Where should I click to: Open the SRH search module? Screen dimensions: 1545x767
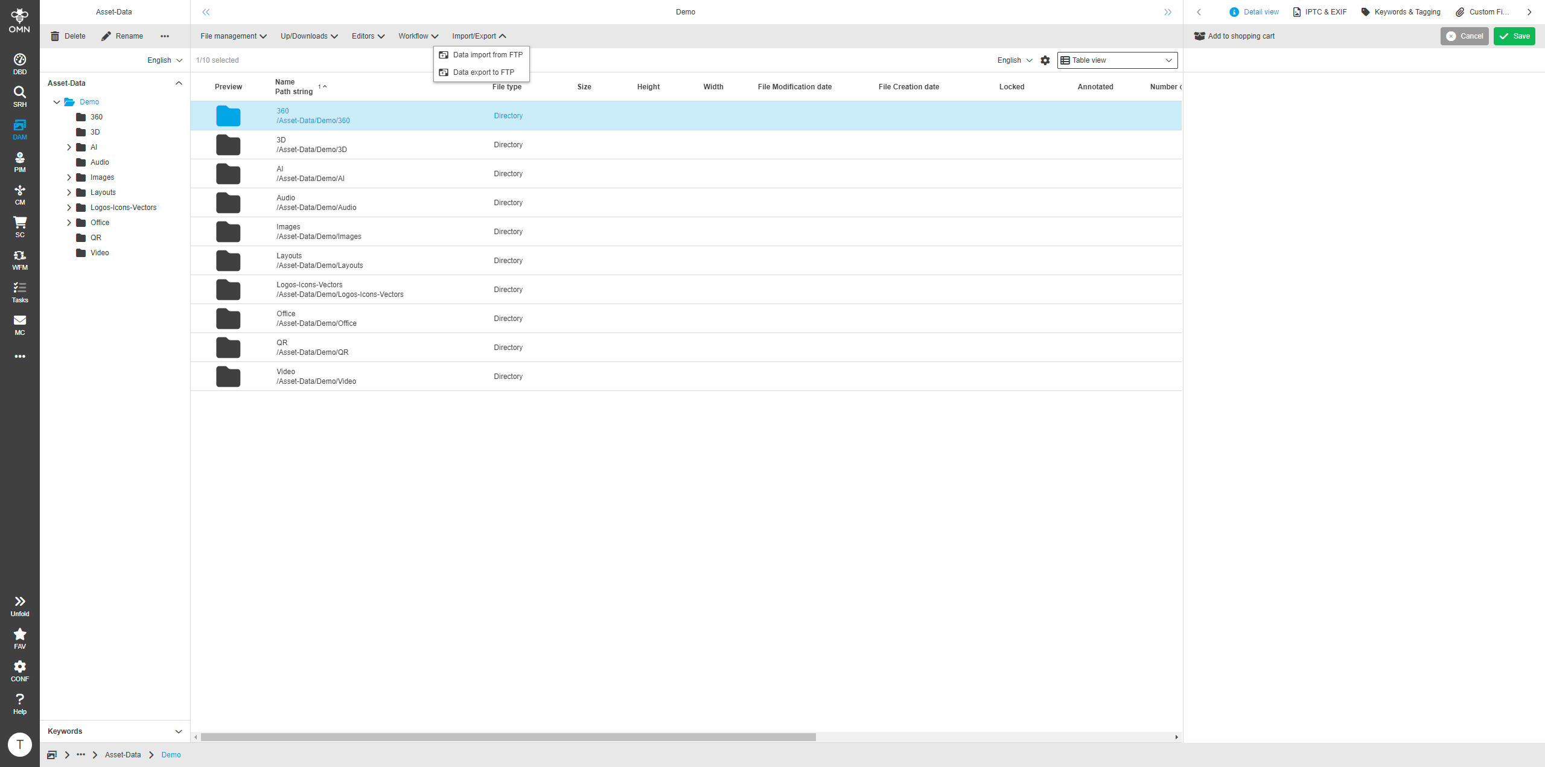(20, 95)
